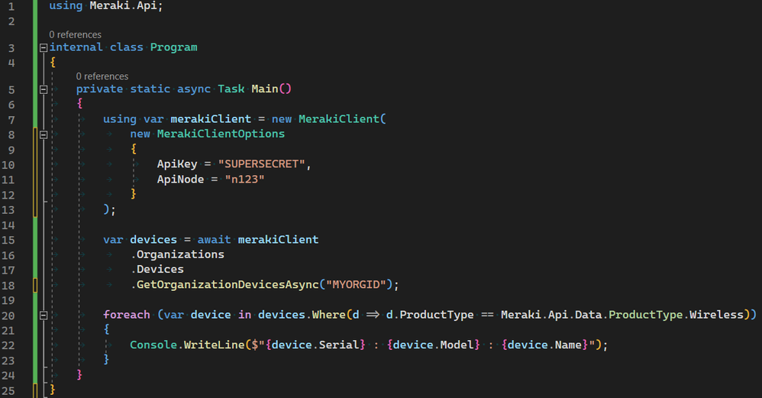Click line number 15 in the margin
The image size is (762, 398).
coord(8,241)
